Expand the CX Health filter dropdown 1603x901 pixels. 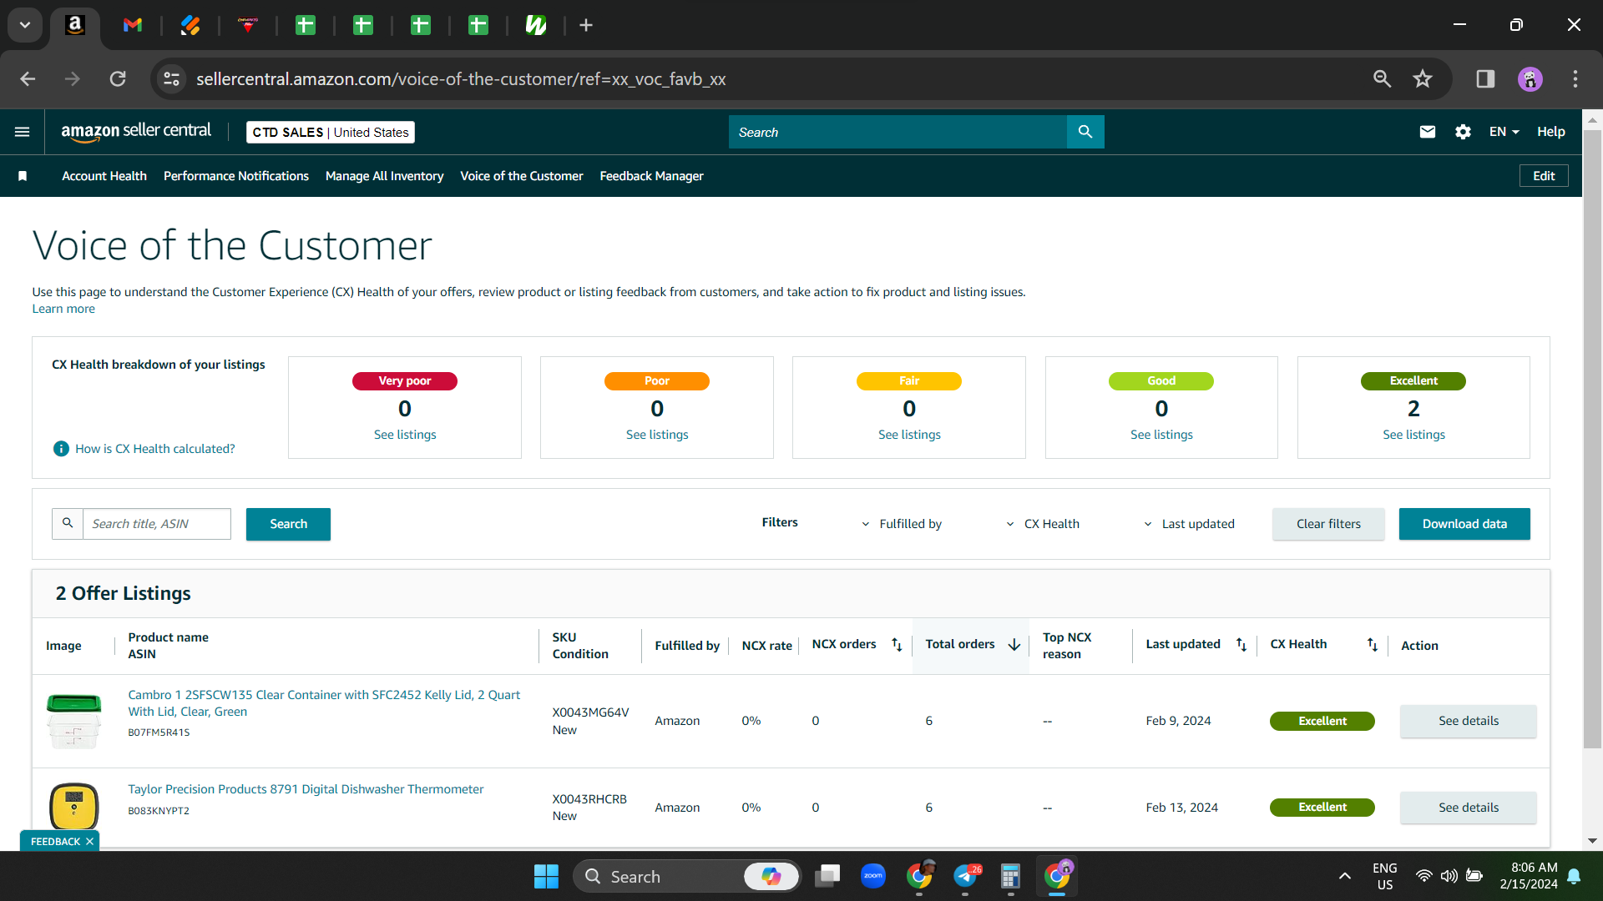coord(1042,524)
